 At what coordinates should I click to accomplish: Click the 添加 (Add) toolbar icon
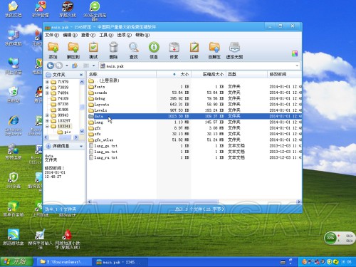[53, 47]
